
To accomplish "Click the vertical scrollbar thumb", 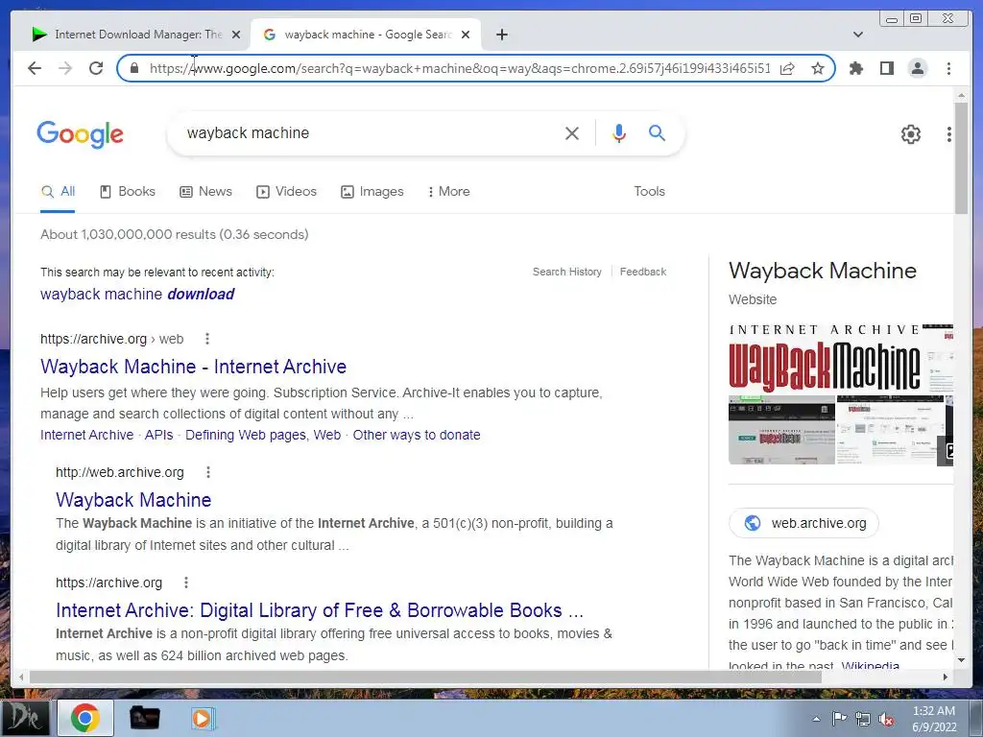I will (960, 158).
